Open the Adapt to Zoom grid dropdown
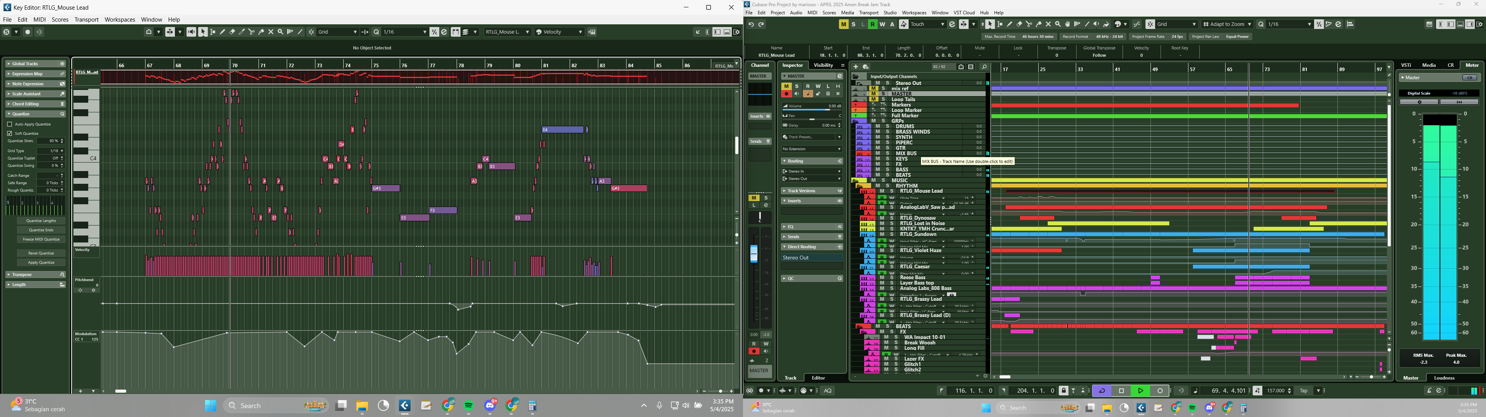The width and height of the screenshot is (1486, 417). pyautogui.click(x=1227, y=24)
